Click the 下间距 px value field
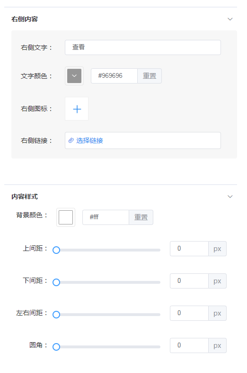 pyautogui.click(x=189, y=281)
